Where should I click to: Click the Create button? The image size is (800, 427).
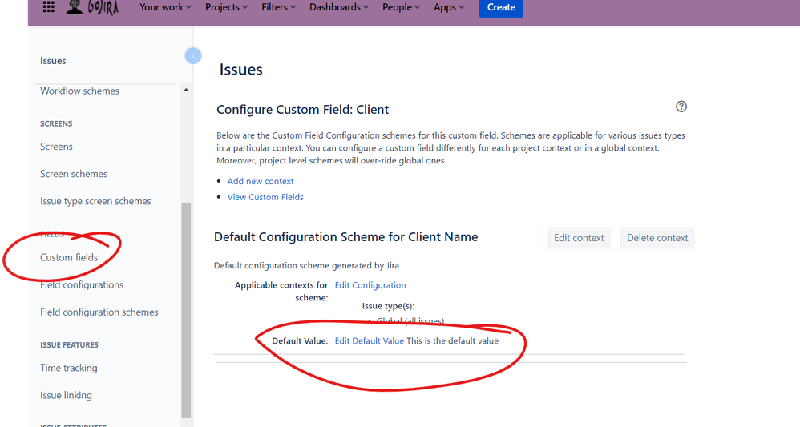click(501, 7)
